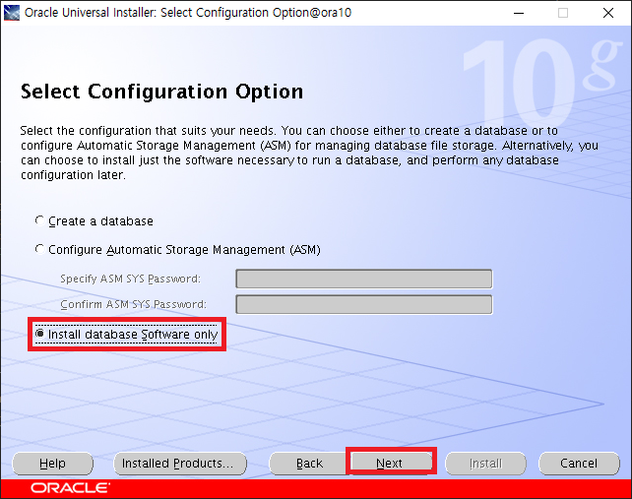Click the Oracle installer title bar icon
Image resolution: width=632 pixels, height=499 pixels.
(x=11, y=13)
